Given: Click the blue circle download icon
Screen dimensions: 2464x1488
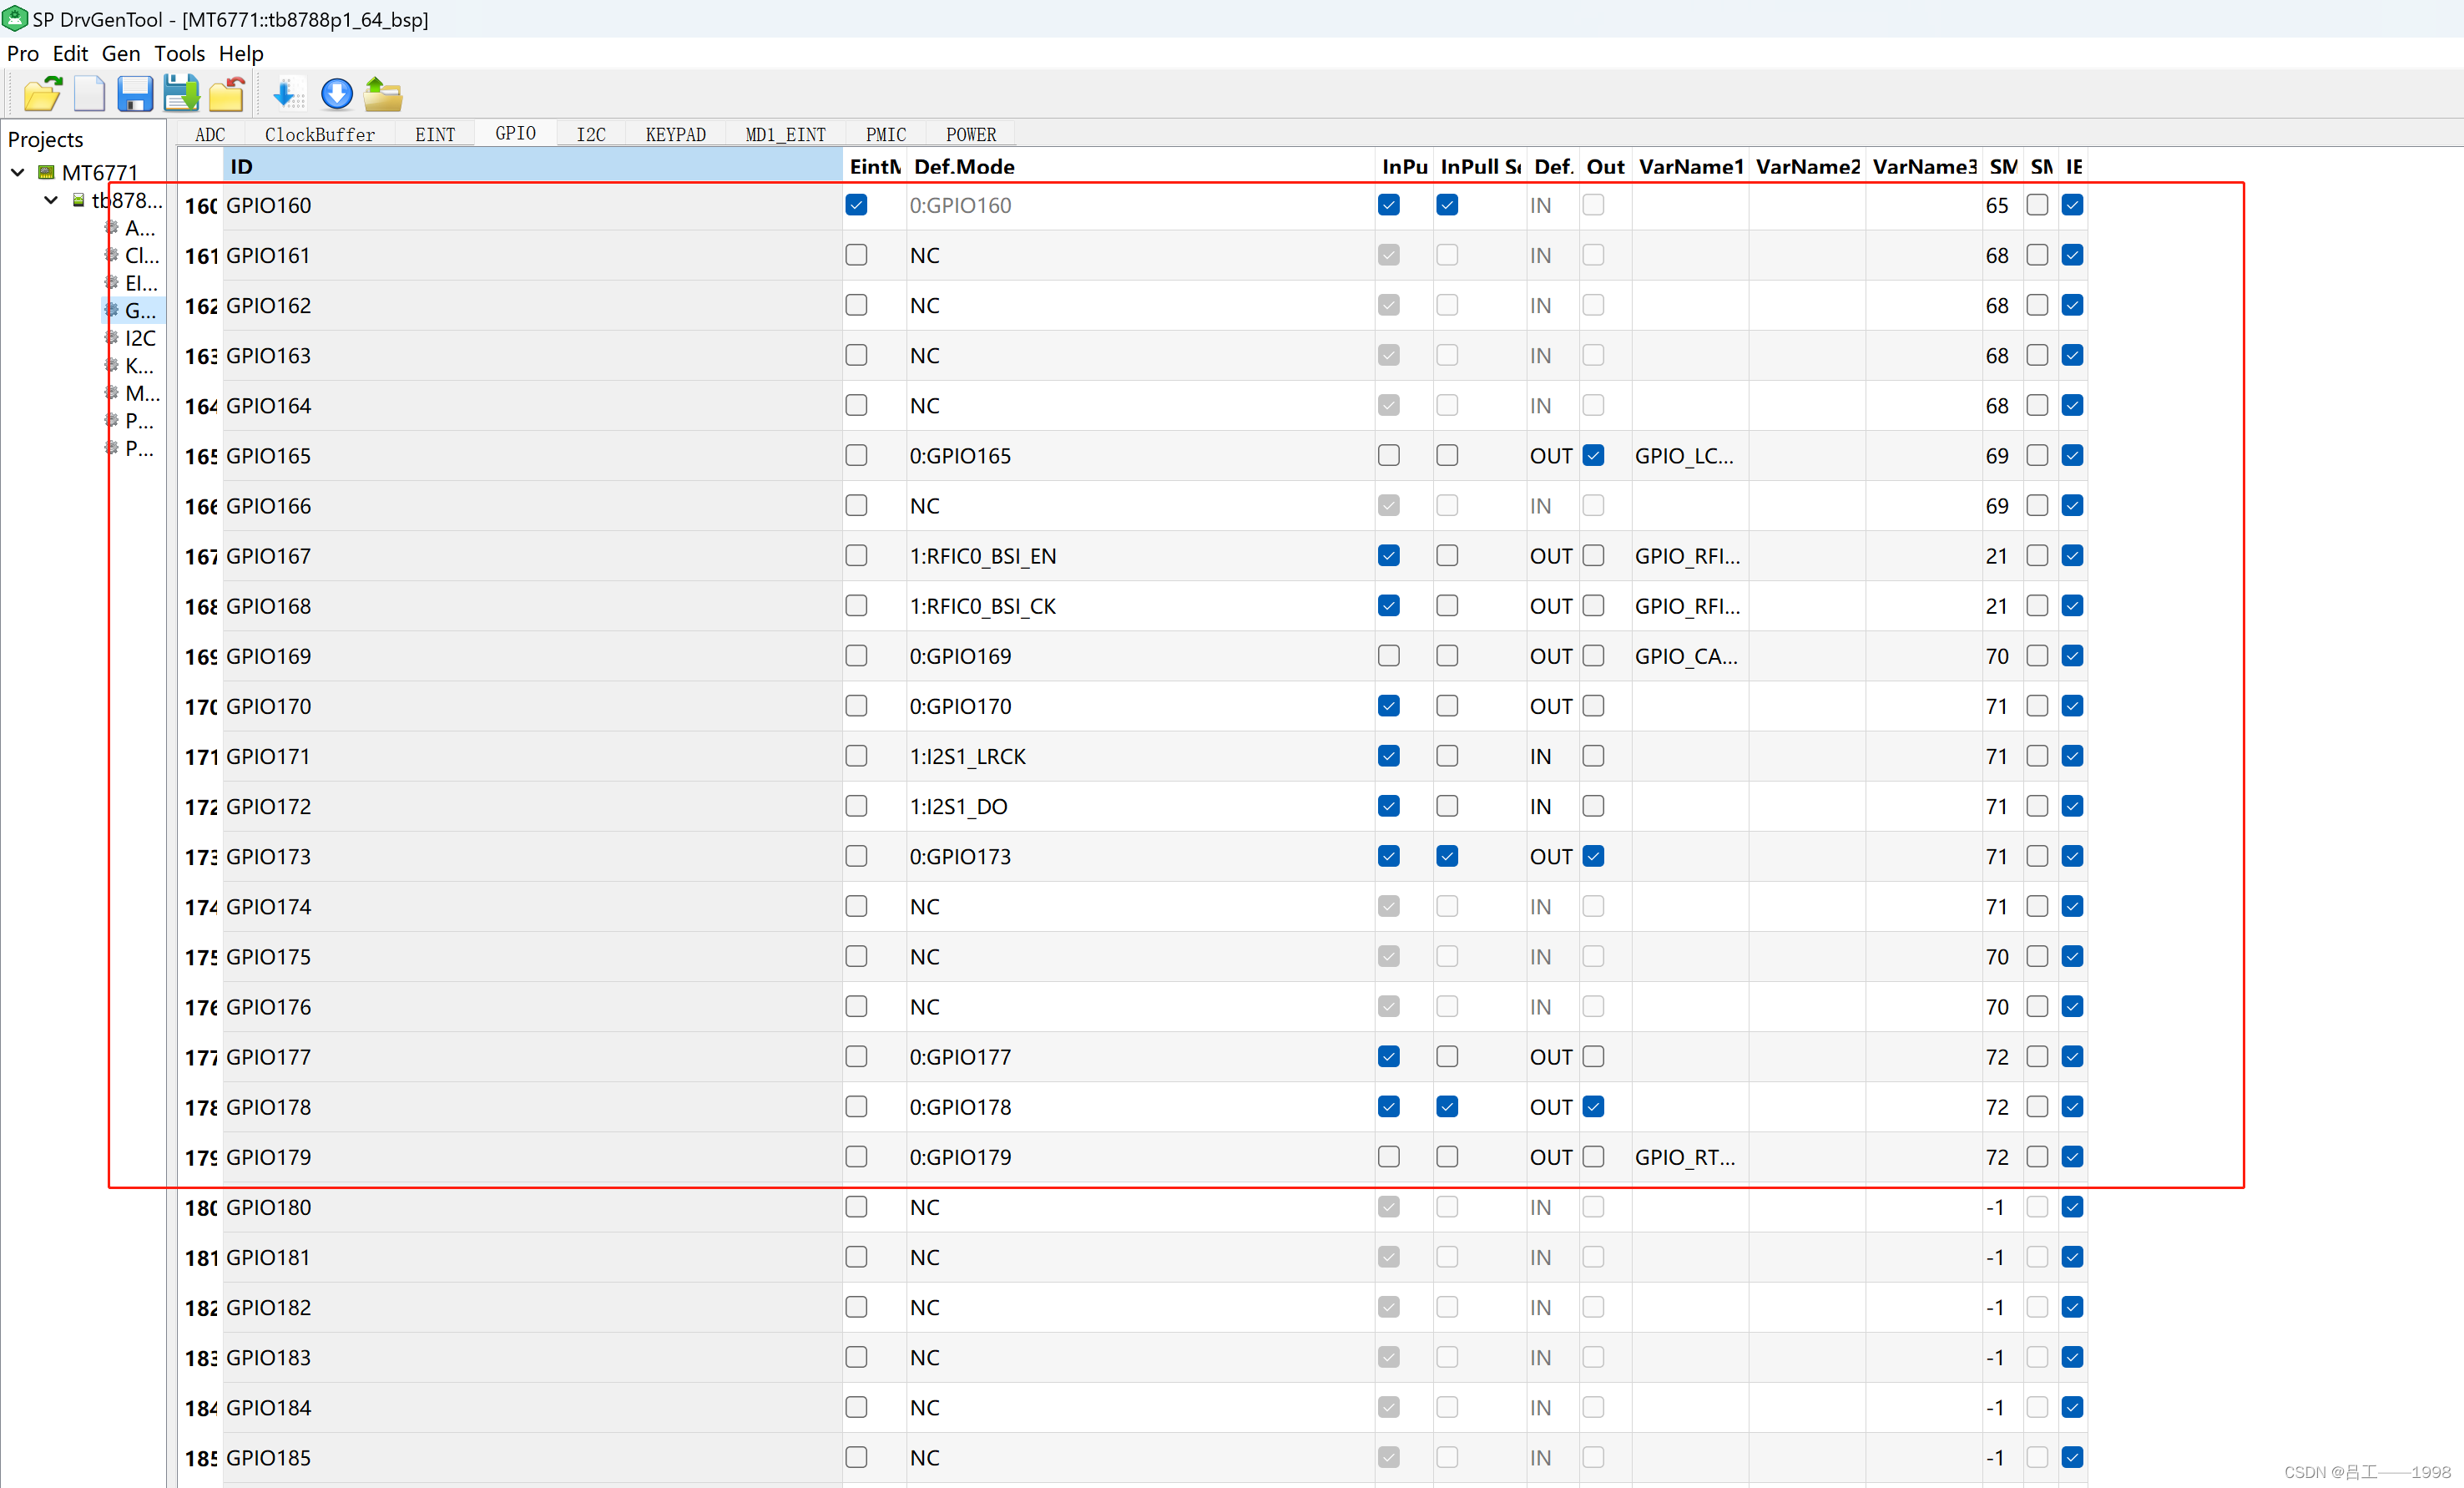Looking at the screenshot, I should click(x=337, y=94).
